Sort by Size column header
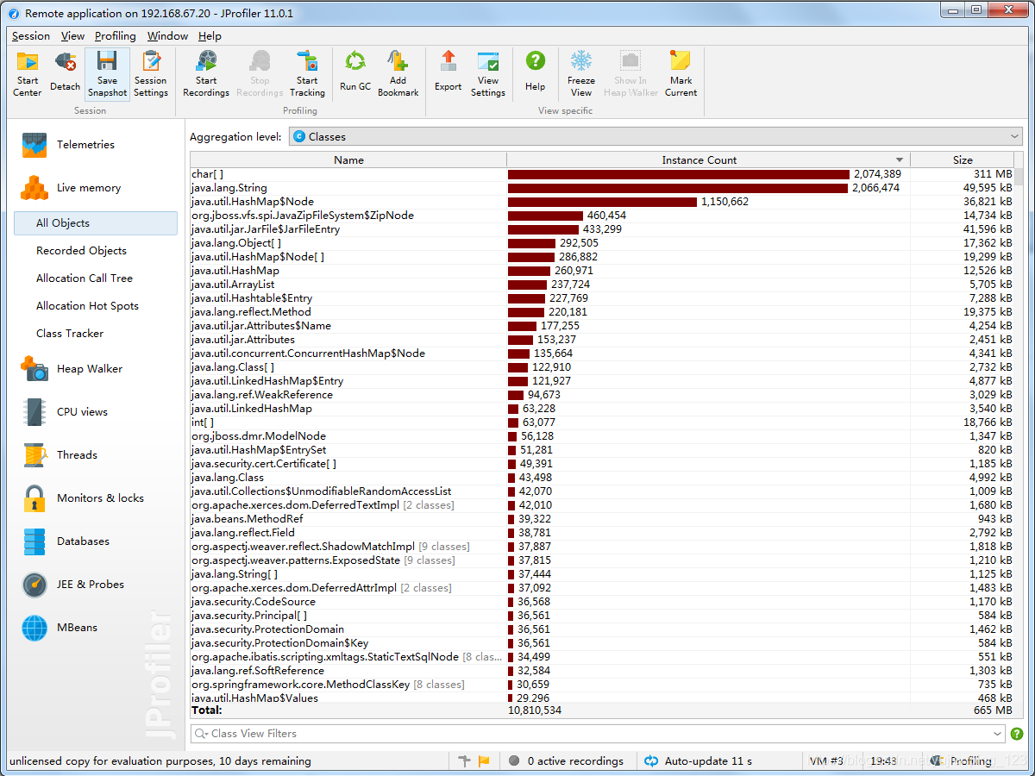The height and width of the screenshot is (776, 1035). 963,160
